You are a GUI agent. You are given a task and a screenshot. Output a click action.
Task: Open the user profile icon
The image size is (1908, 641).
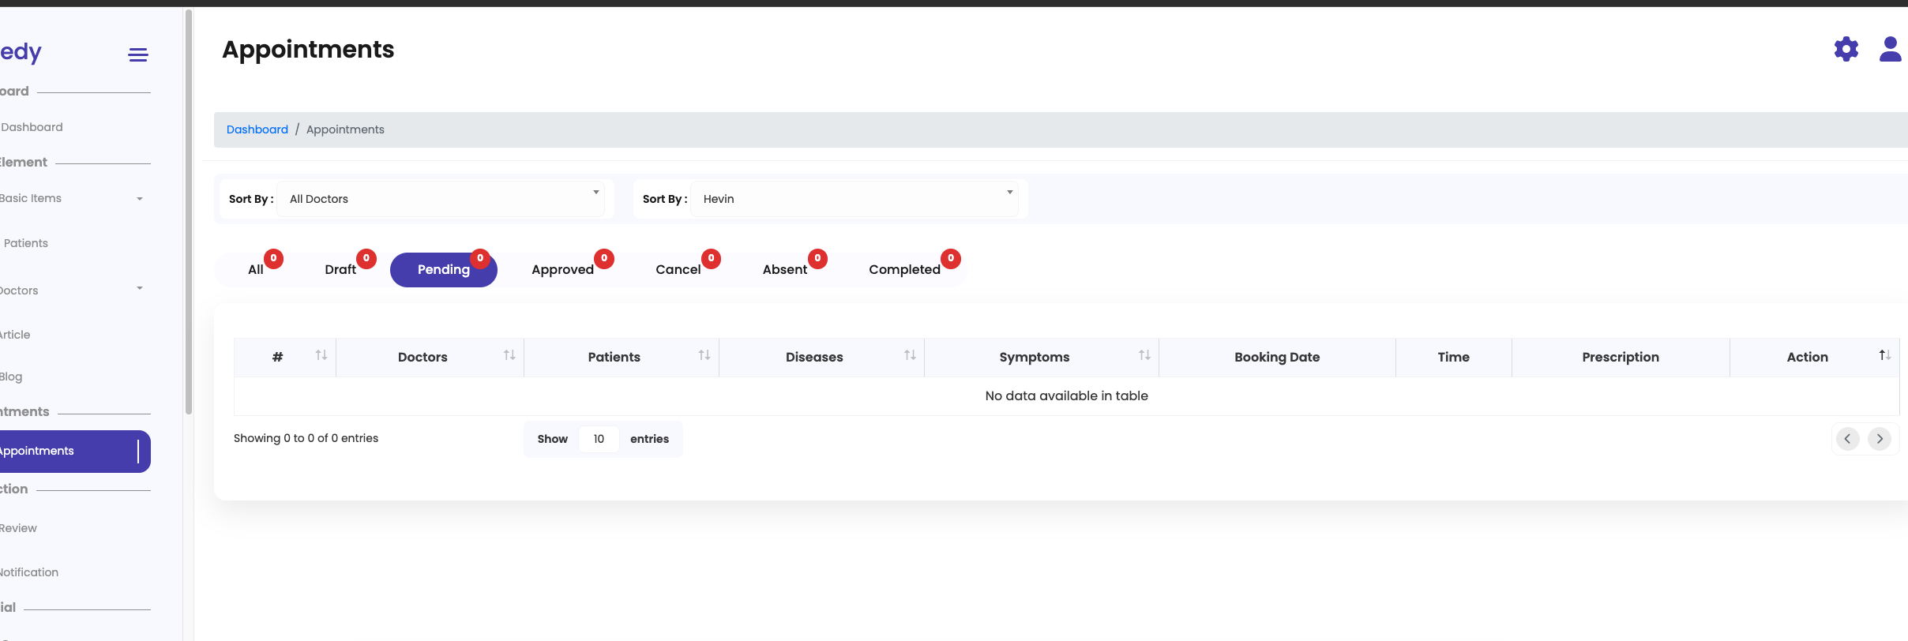point(1890,49)
